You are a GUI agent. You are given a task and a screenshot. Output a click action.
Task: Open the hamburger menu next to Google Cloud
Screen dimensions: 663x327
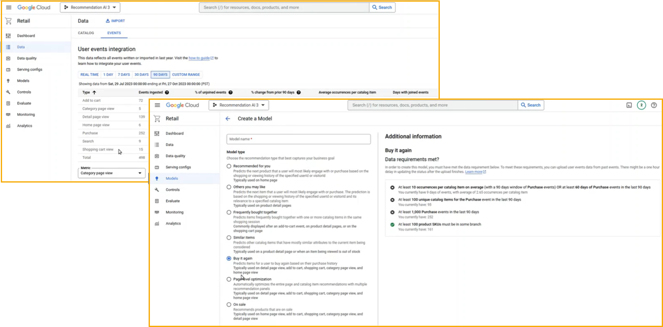click(157, 105)
